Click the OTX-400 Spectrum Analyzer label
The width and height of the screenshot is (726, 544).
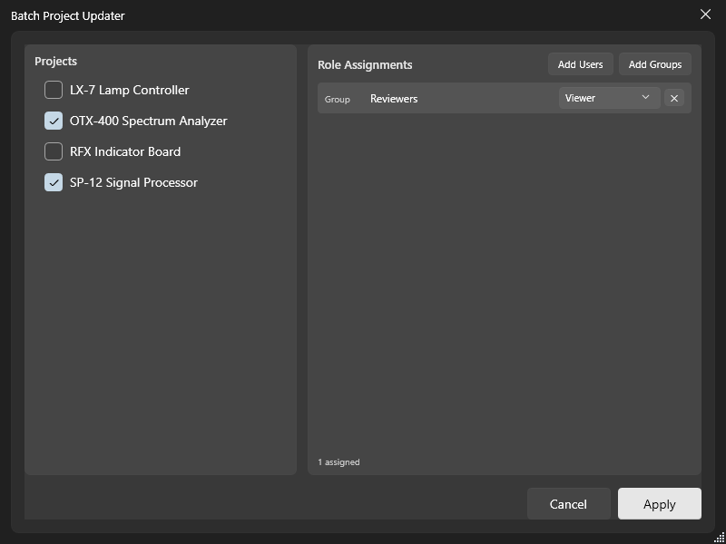coord(149,121)
